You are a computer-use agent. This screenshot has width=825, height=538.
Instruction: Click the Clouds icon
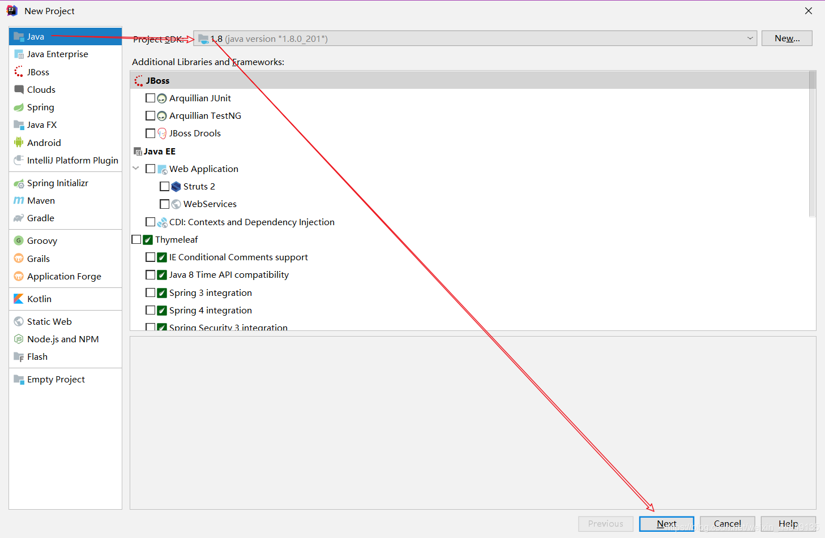click(19, 89)
